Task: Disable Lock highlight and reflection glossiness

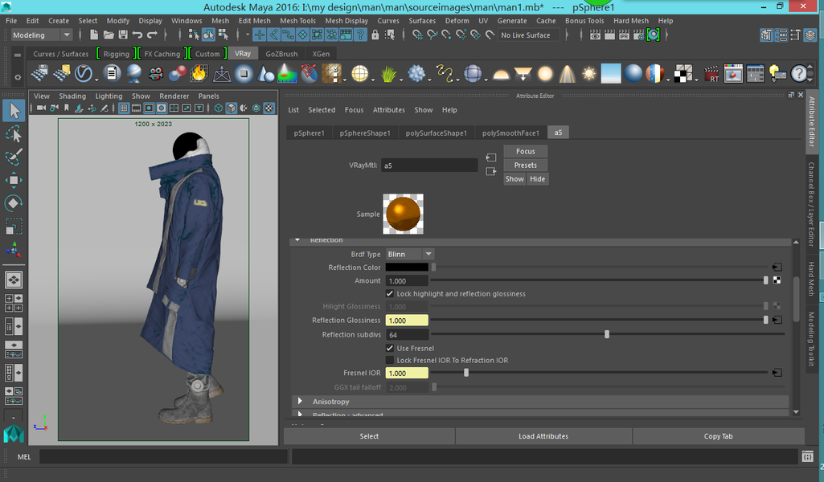Action: (x=391, y=294)
